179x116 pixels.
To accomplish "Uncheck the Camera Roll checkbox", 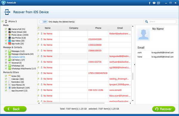I will click(6, 29).
